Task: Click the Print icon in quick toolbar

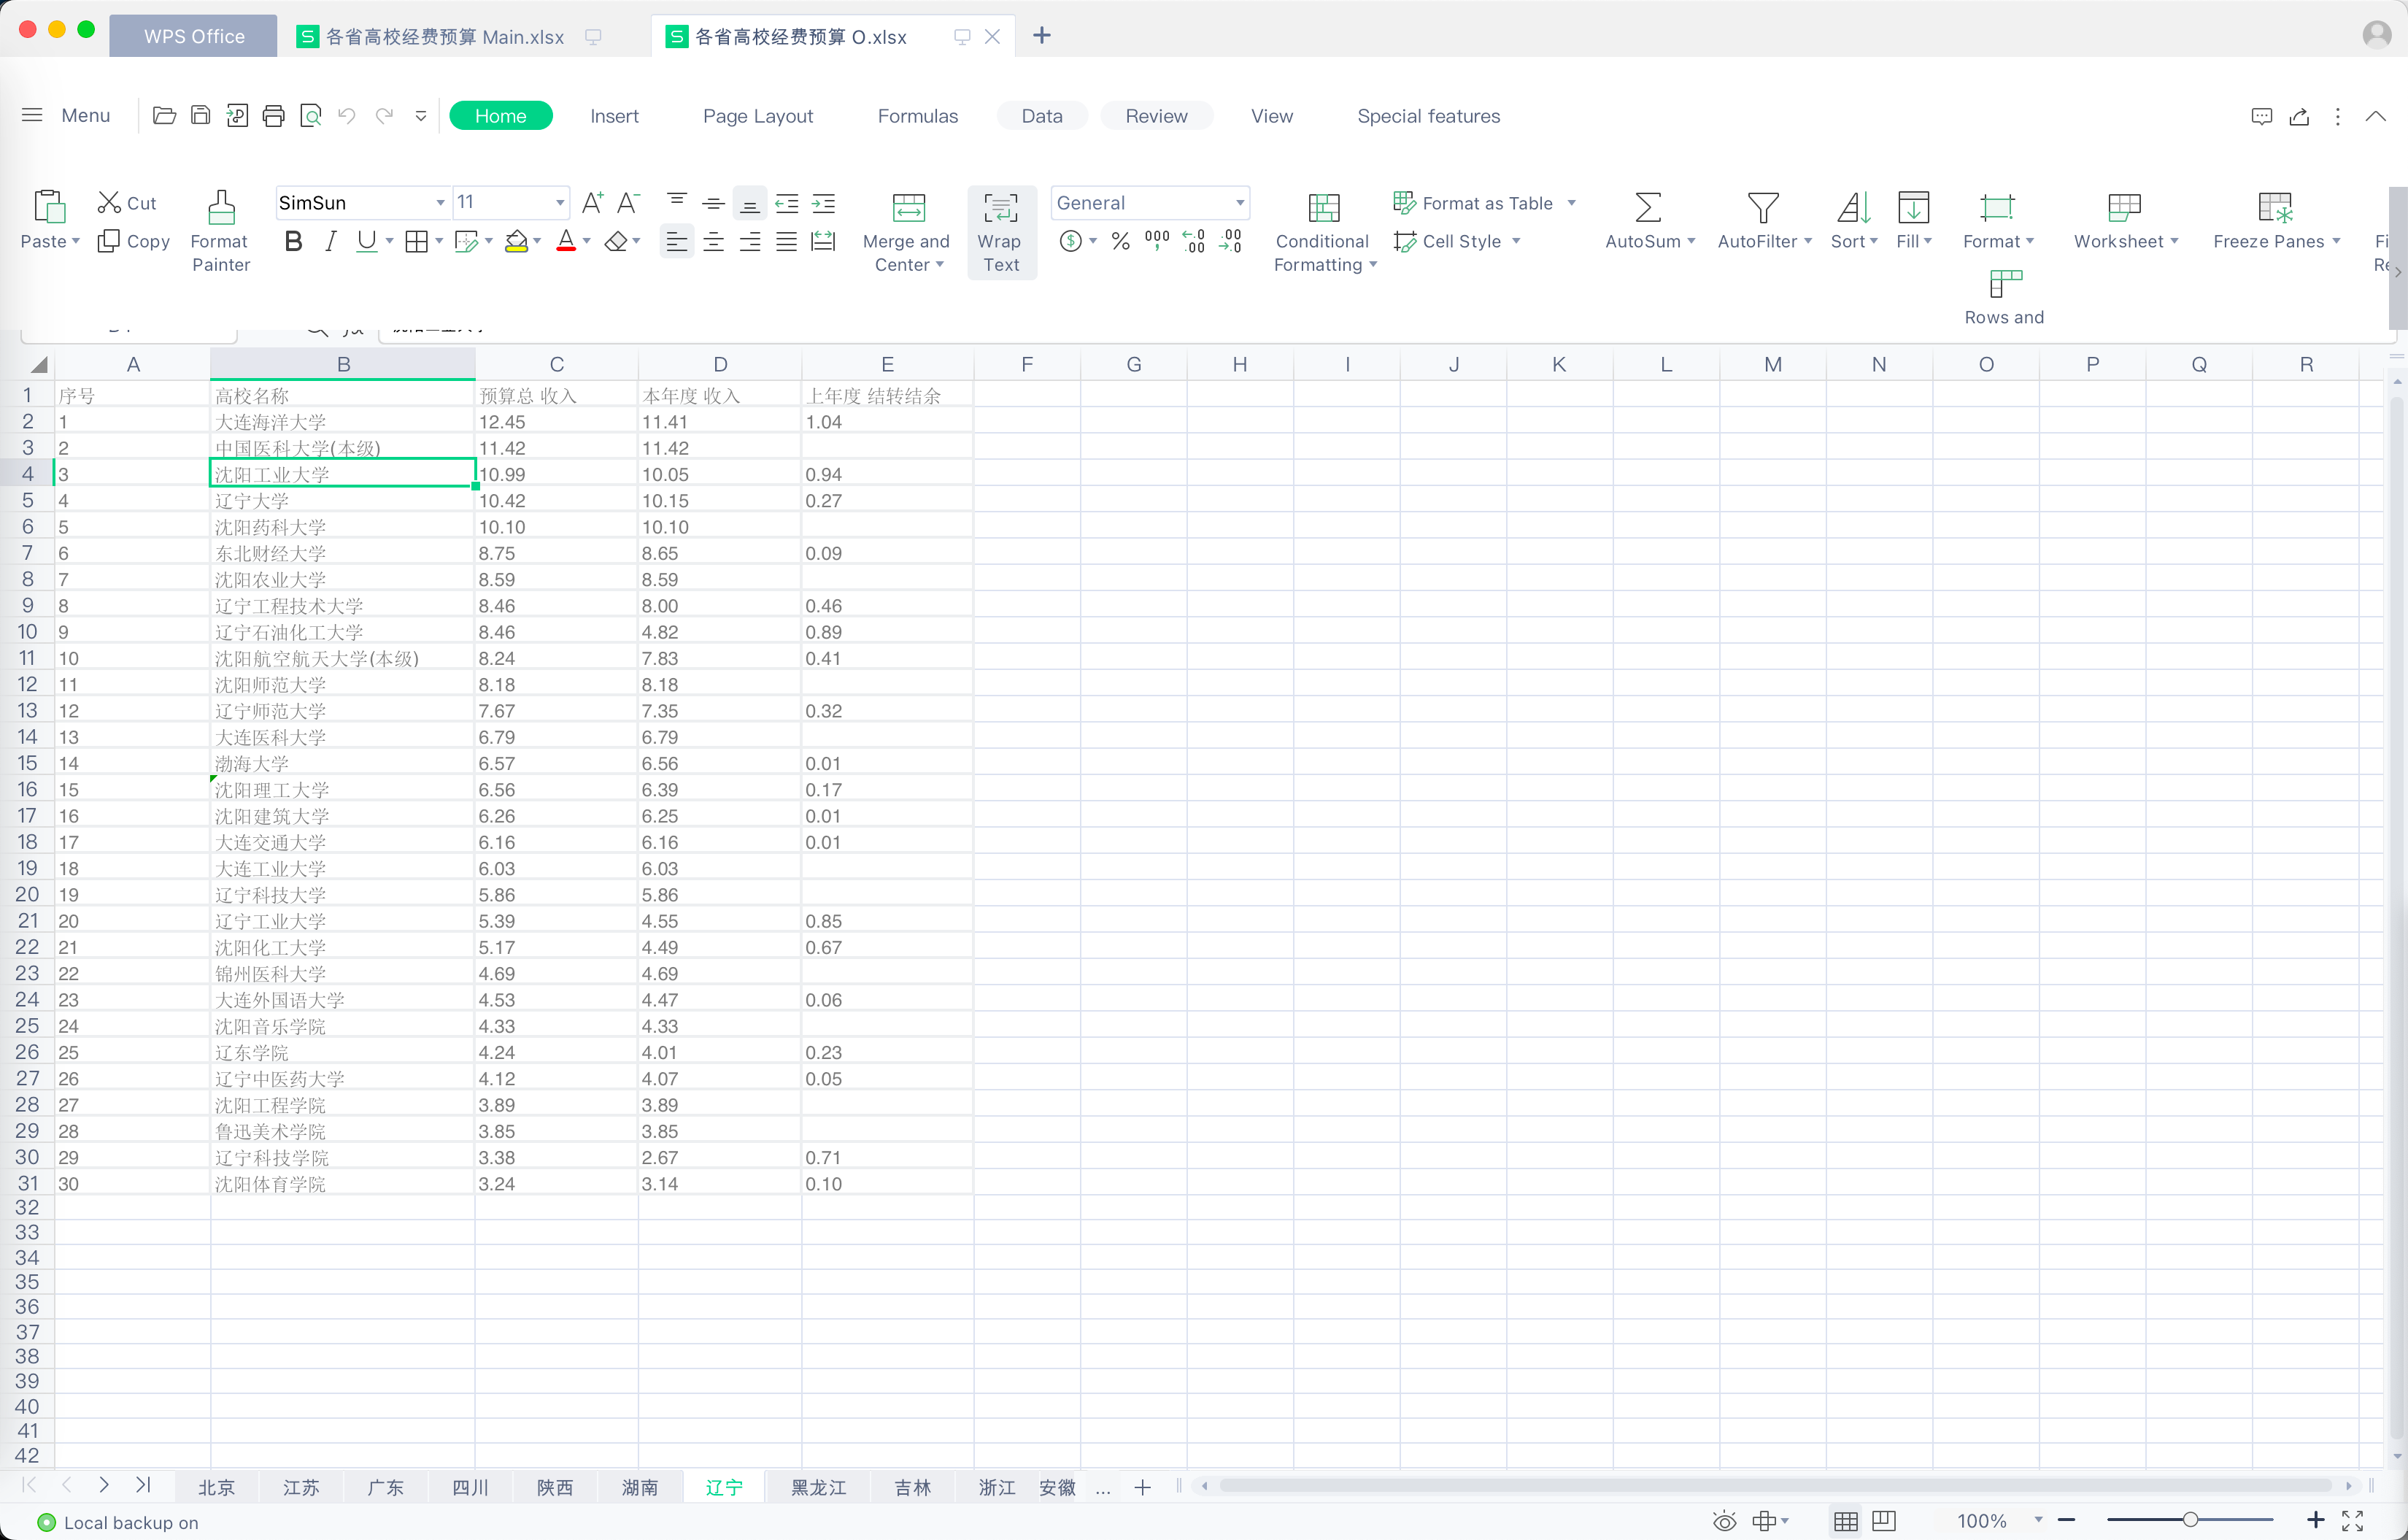Action: [273, 116]
